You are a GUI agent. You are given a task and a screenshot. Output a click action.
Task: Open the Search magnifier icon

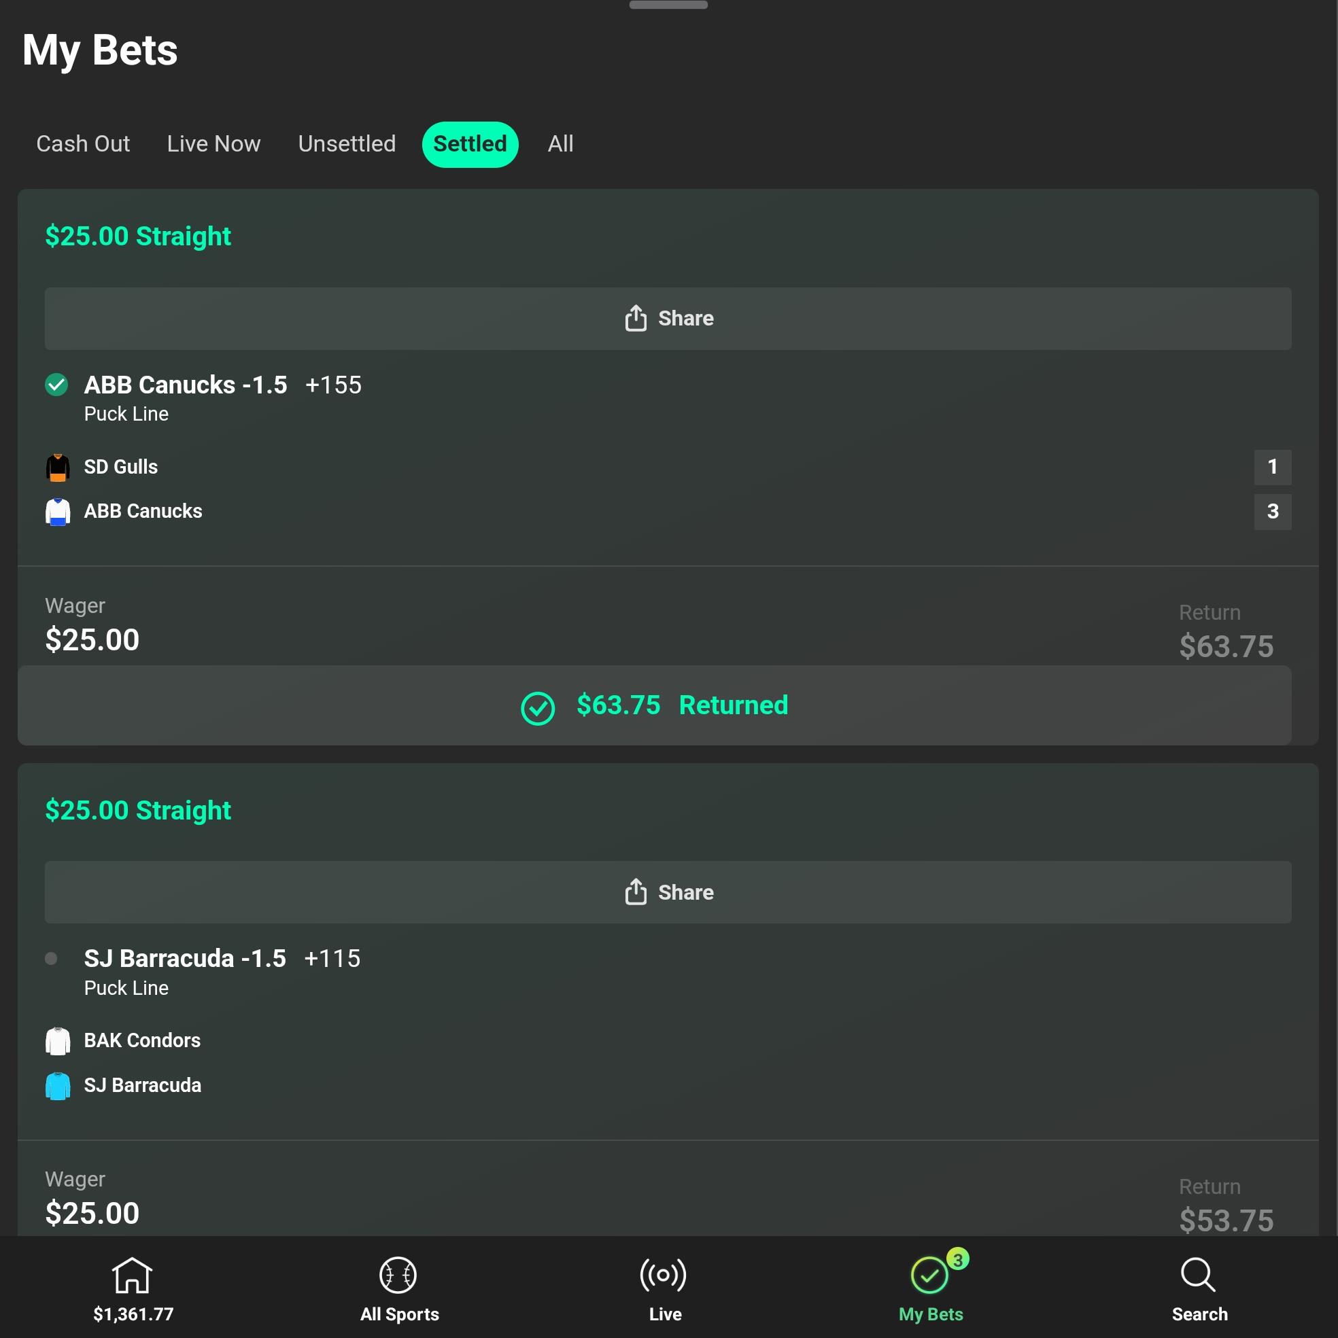pos(1198,1275)
